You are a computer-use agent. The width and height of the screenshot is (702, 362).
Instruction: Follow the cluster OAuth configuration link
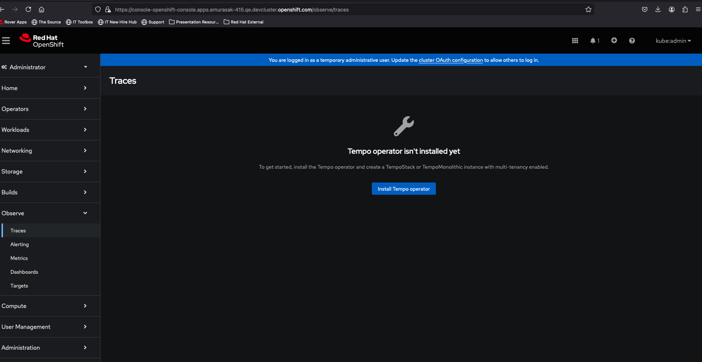coord(451,60)
